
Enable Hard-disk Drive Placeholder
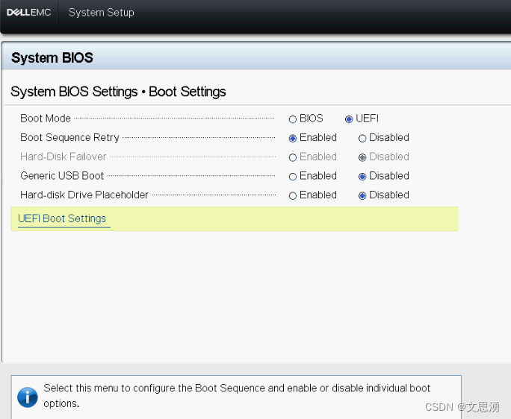293,195
